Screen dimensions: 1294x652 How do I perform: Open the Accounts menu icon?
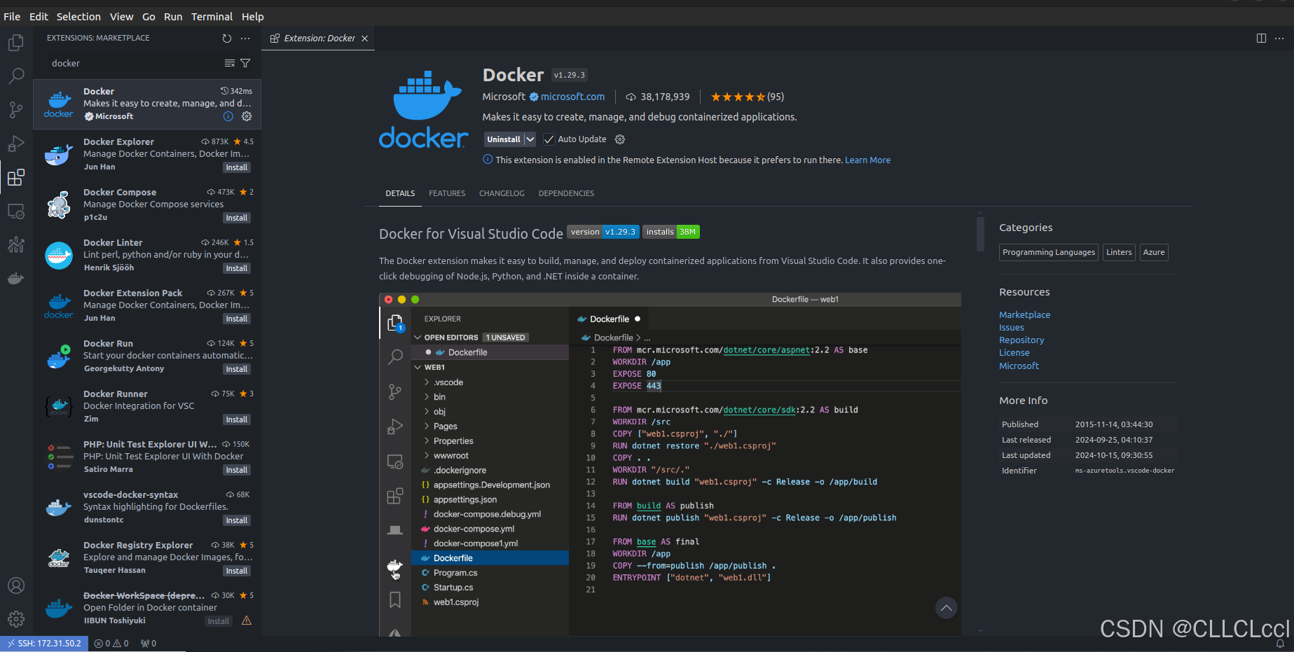coord(16,585)
